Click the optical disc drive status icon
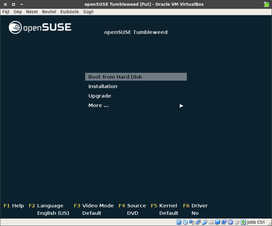The height and width of the screenshot is (226, 272). click(x=185, y=222)
